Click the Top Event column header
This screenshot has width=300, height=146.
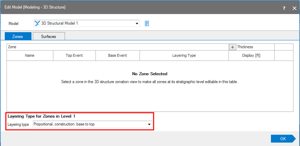coord(74,55)
